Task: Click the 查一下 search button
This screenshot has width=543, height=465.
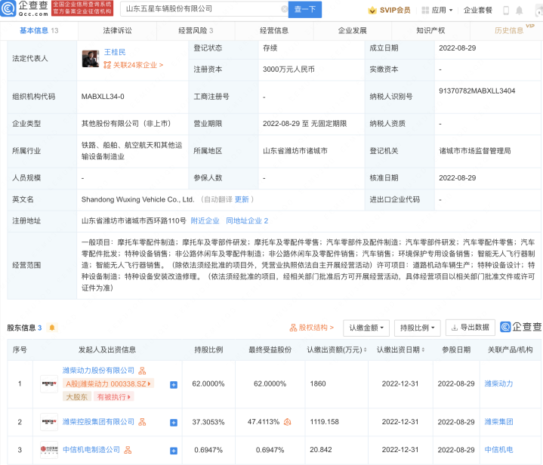Action: 305,9
